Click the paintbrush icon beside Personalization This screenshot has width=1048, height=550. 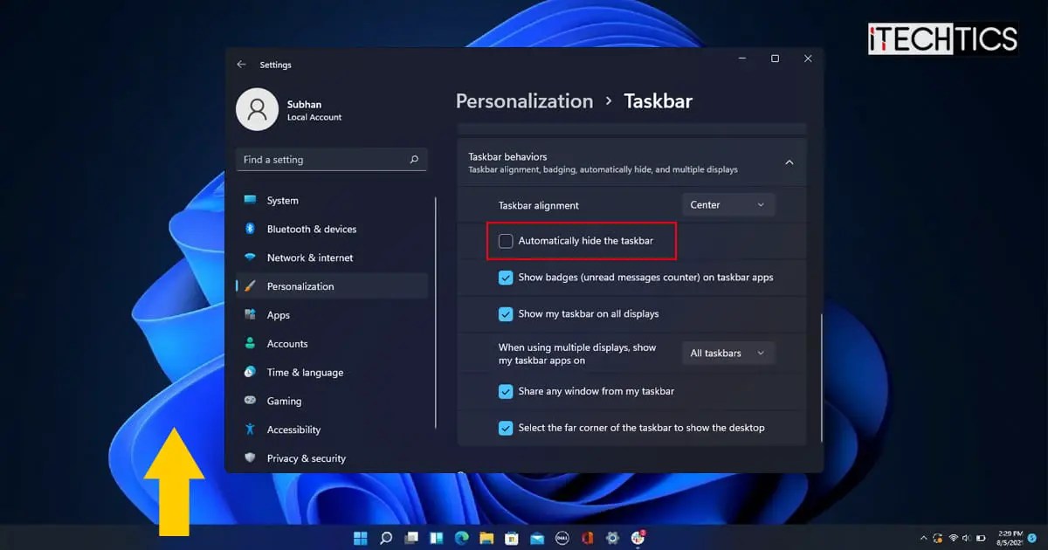pyautogui.click(x=250, y=286)
